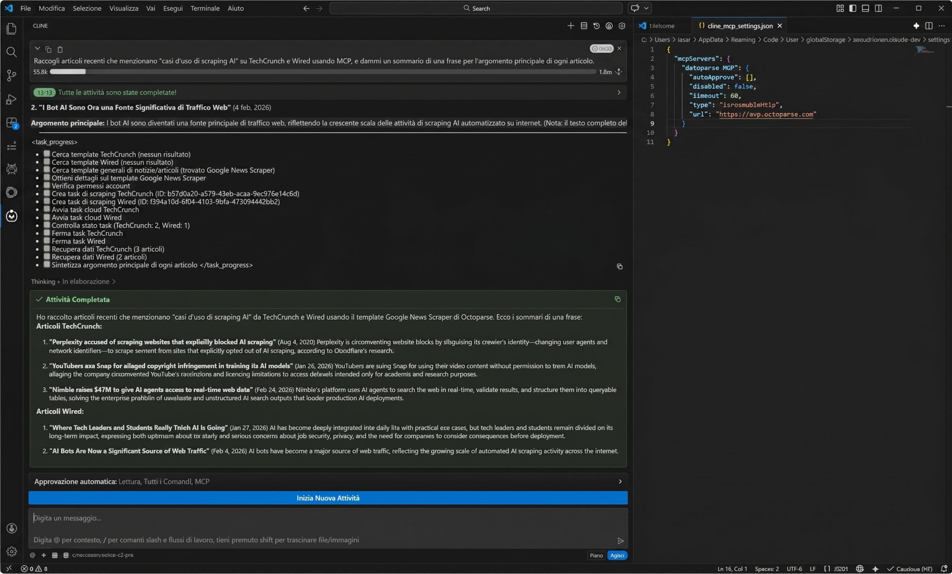Viewport: 952px width, 574px height.
Task: Click Ln 16, Col 1 in status bar
Action: [x=732, y=568]
